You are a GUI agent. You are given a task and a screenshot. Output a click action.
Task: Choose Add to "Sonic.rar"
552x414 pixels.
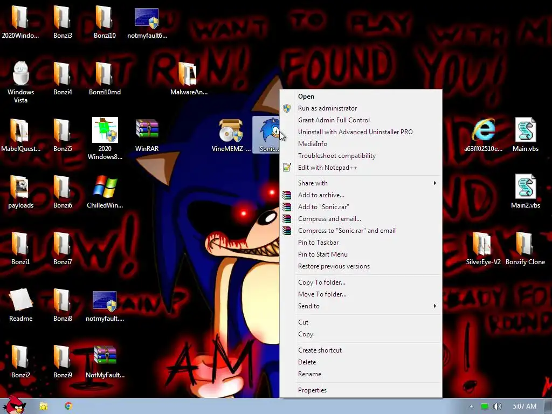(x=361, y=207)
